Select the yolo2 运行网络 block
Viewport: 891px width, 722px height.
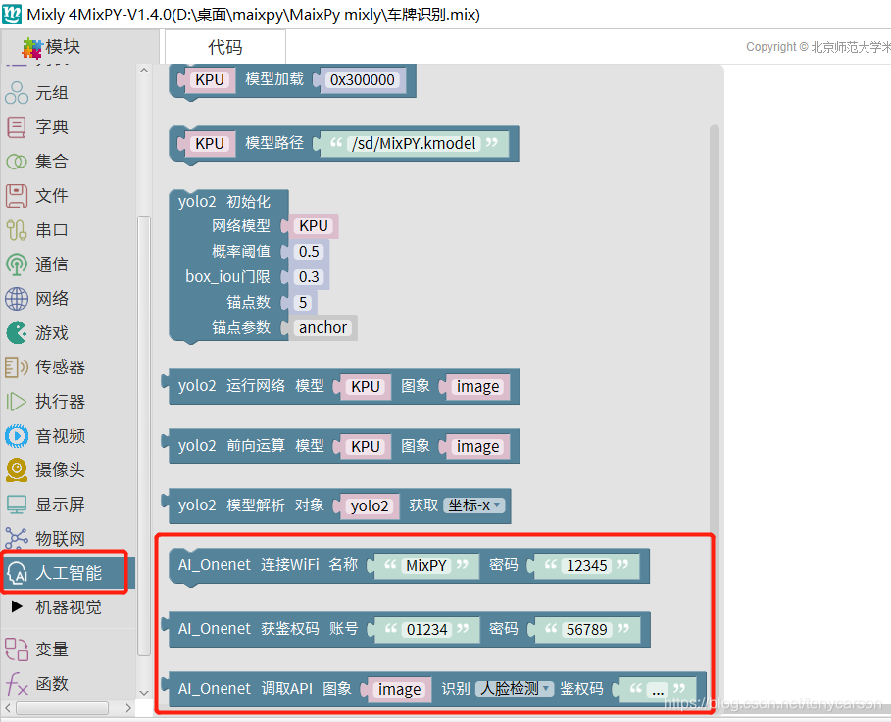[341, 386]
